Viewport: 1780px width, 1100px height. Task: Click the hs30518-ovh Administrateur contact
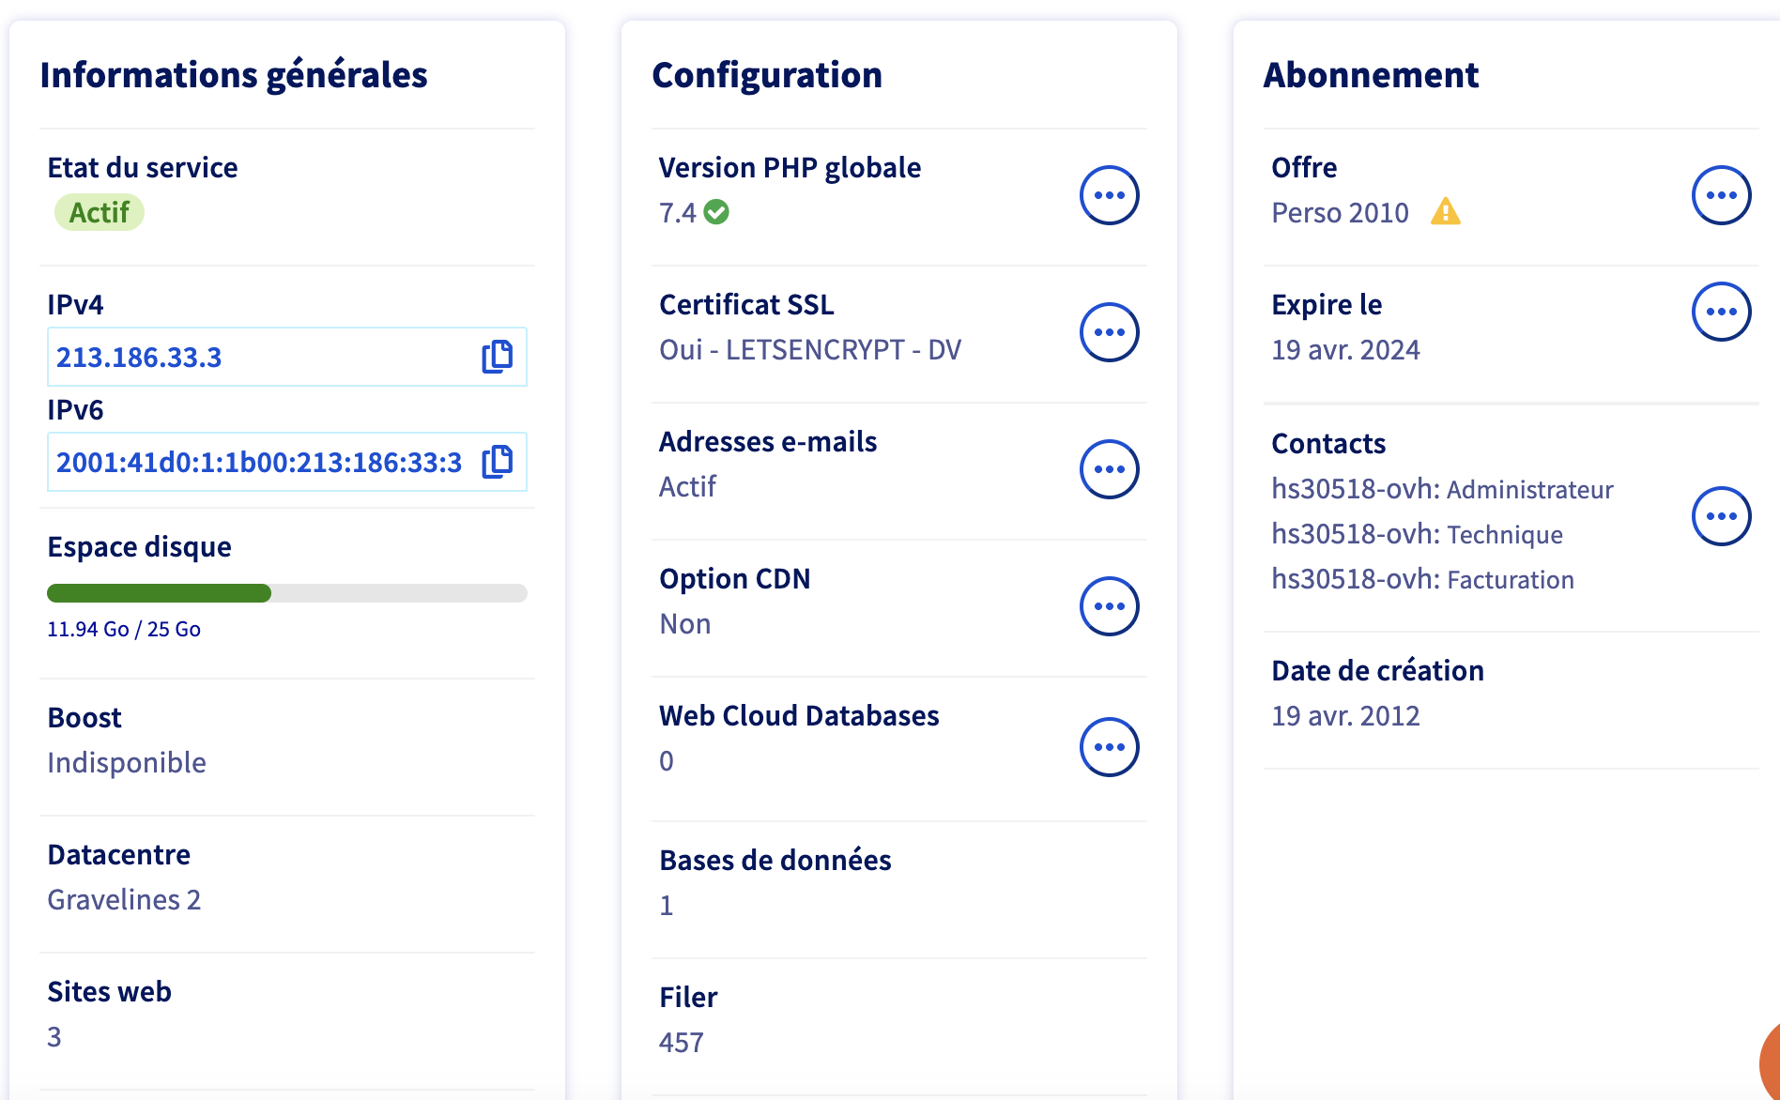[1441, 489]
